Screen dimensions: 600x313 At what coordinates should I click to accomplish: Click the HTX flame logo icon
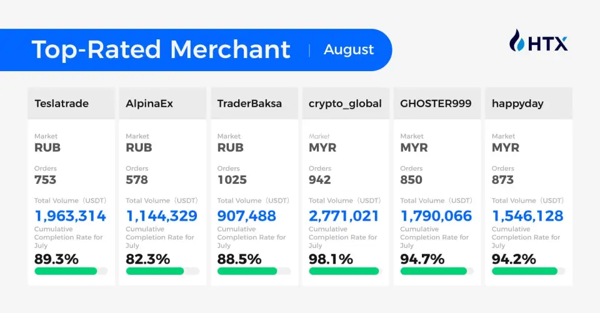[517, 41]
